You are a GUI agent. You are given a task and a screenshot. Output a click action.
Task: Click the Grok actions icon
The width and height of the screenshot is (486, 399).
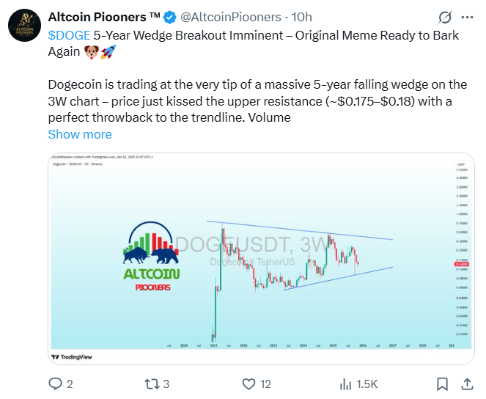click(443, 17)
